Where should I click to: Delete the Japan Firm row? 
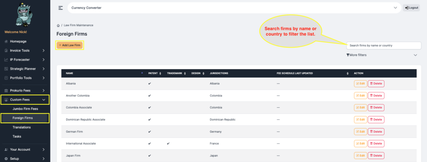(x=376, y=155)
